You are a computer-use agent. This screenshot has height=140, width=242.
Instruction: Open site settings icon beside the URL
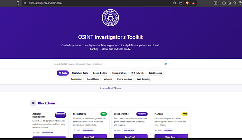tap(25, 3)
